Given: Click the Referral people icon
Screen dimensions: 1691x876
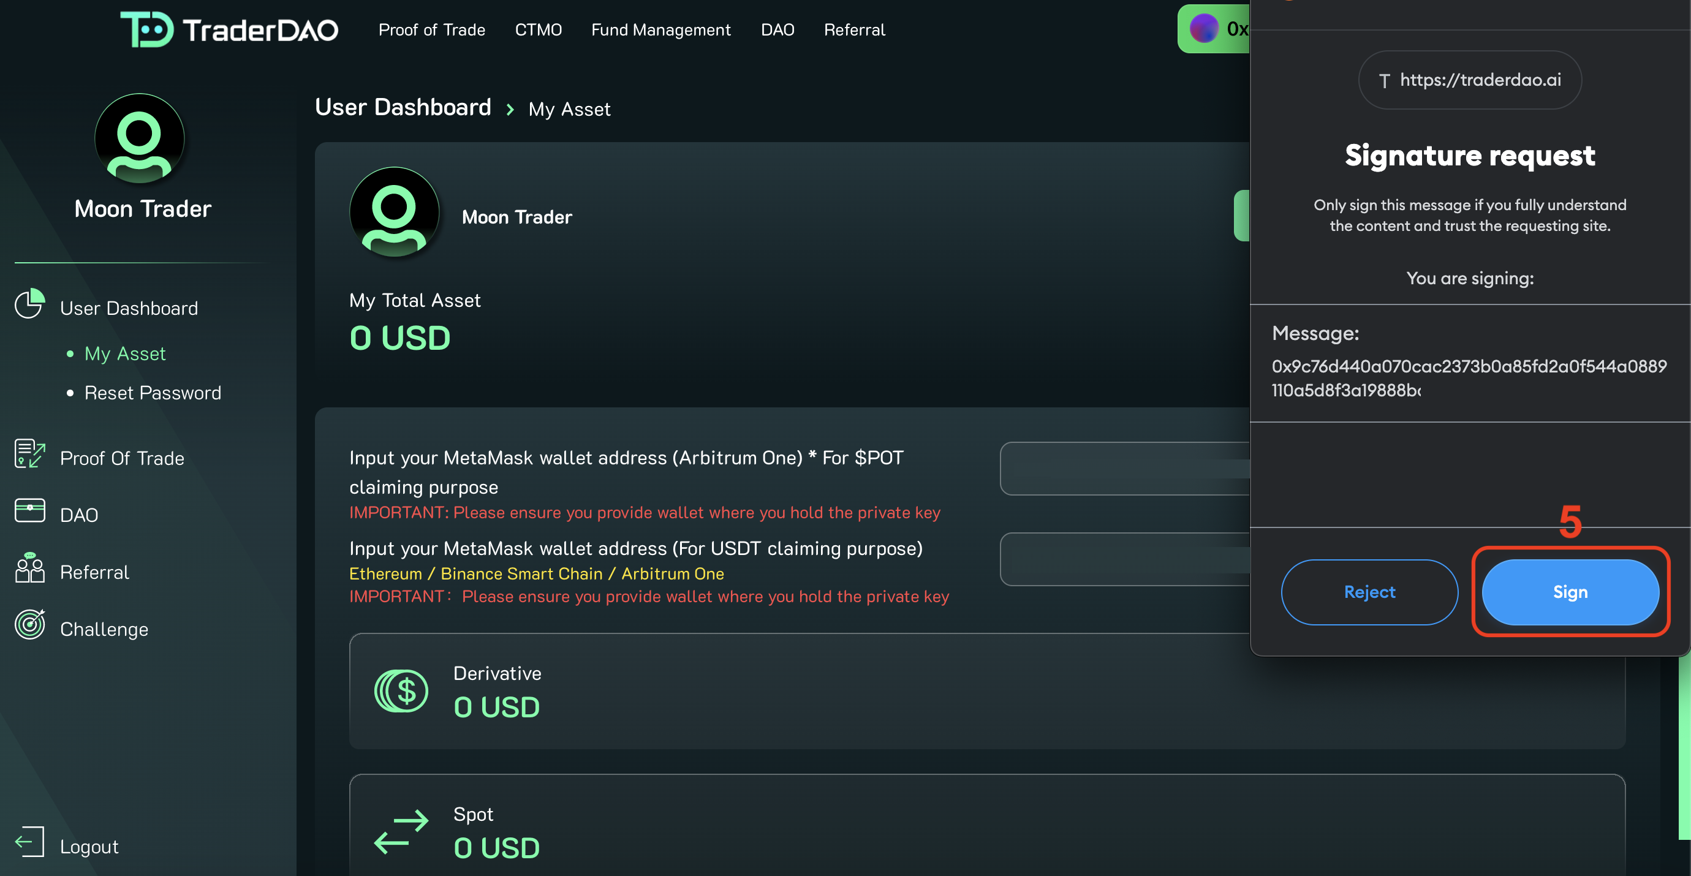Looking at the screenshot, I should click(29, 568).
